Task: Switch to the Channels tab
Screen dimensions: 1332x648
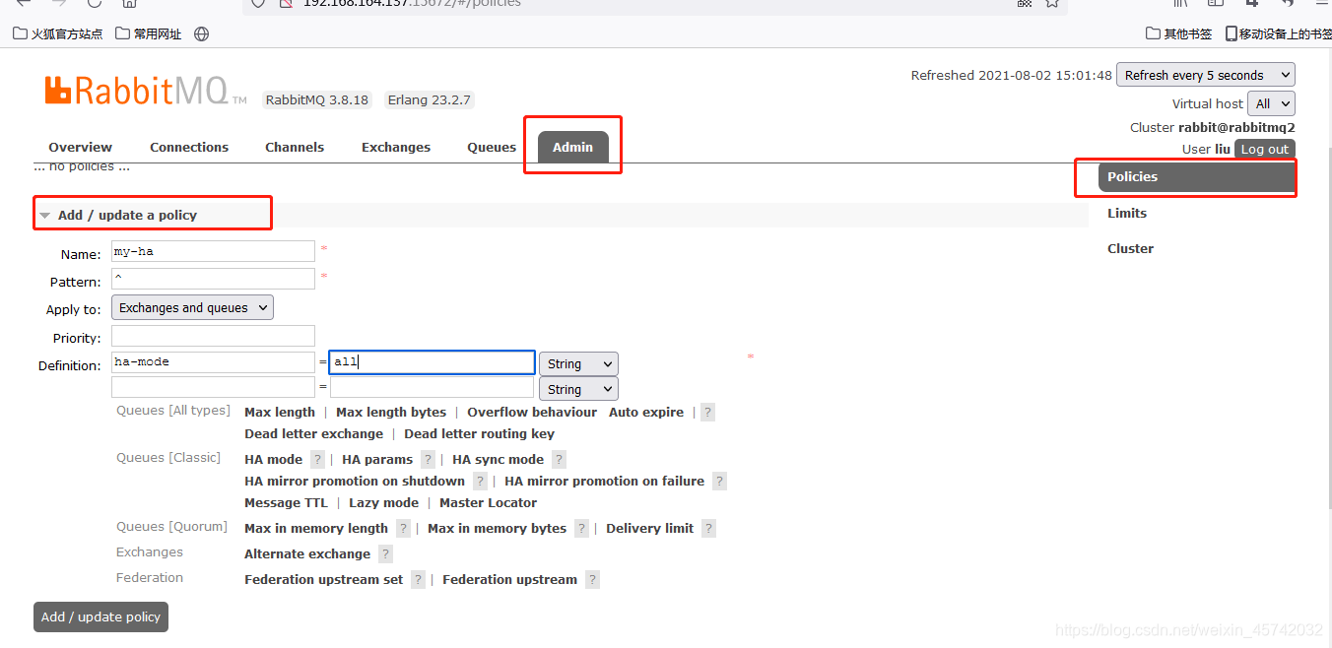Action: tap(295, 147)
